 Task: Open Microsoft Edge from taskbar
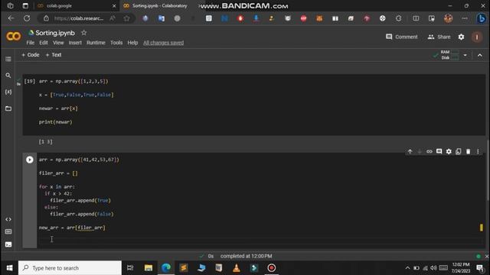[166, 268]
